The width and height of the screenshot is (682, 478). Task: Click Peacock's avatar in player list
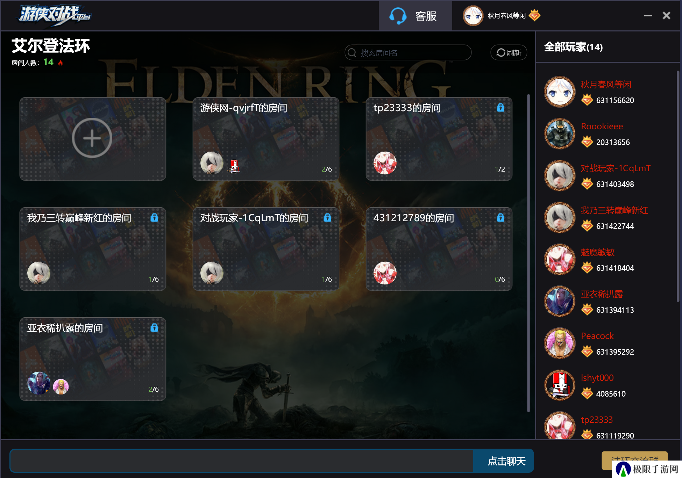click(x=560, y=343)
